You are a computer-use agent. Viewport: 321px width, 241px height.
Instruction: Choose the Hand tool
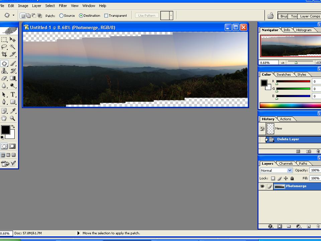pyautogui.click(x=4, y=118)
